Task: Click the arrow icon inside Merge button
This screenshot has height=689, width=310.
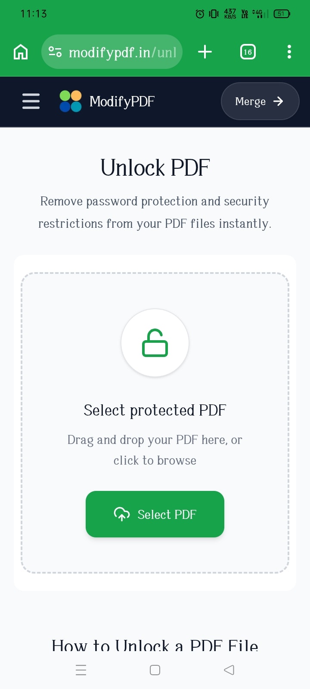Action: pyautogui.click(x=279, y=102)
